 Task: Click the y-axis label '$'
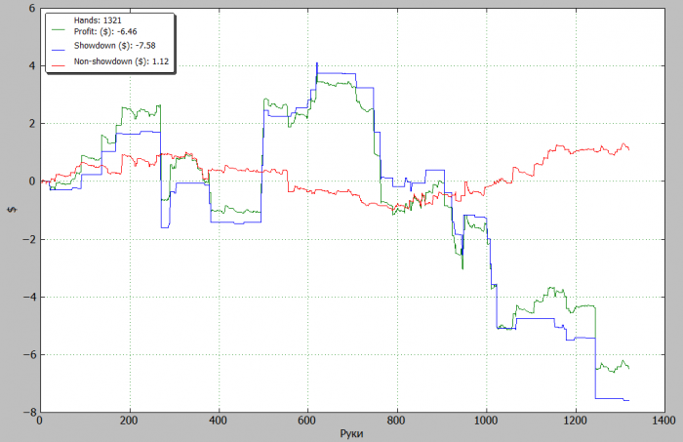coord(13,210)
